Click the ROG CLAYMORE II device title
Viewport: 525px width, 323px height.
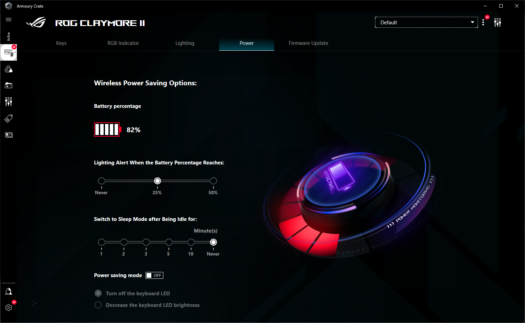click(100, 23)
